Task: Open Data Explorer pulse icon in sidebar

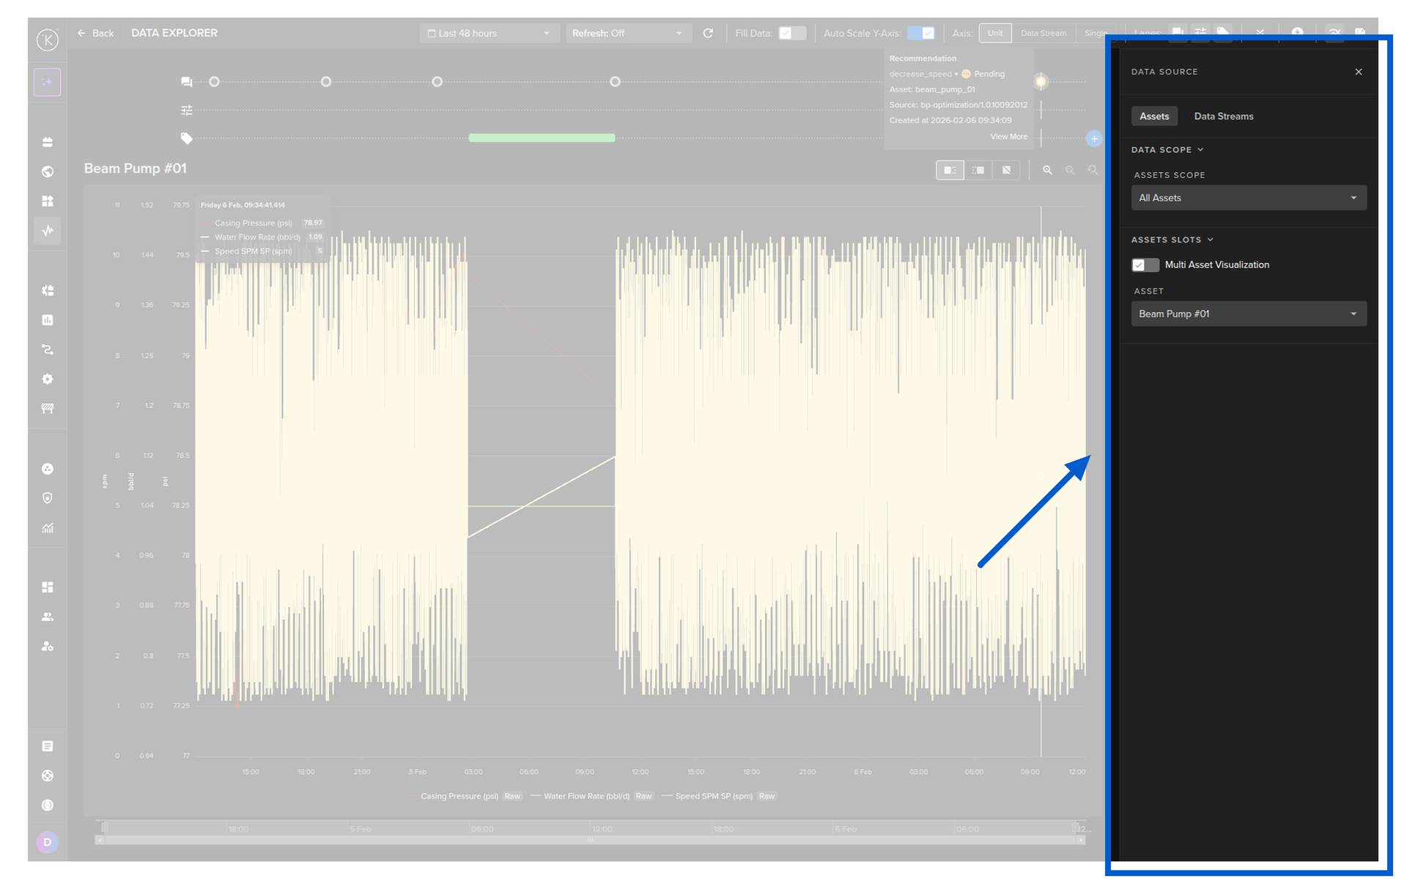Action: 48,231
